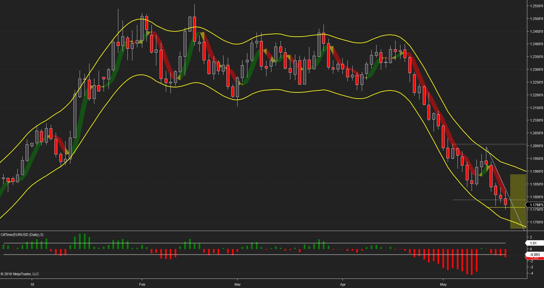The height and width of the screenshot is (288, 544).
Task: Click the 1.2500'0 price axis label
Action: point(536,19)
